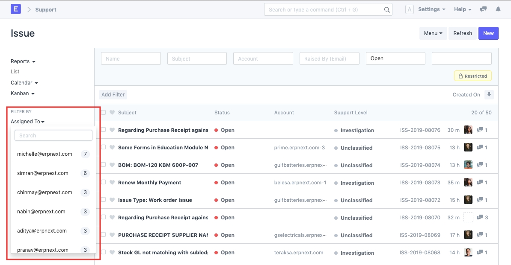Select checkbox for 'Renew Monthly Payment' issue
The width and height of the screenshot is (511, 265).
coord(104,183)
